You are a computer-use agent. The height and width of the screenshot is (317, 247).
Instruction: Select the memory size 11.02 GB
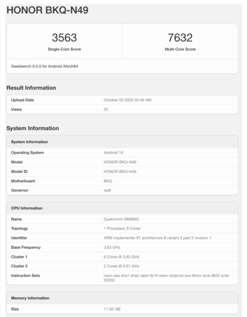coord(112,309)
